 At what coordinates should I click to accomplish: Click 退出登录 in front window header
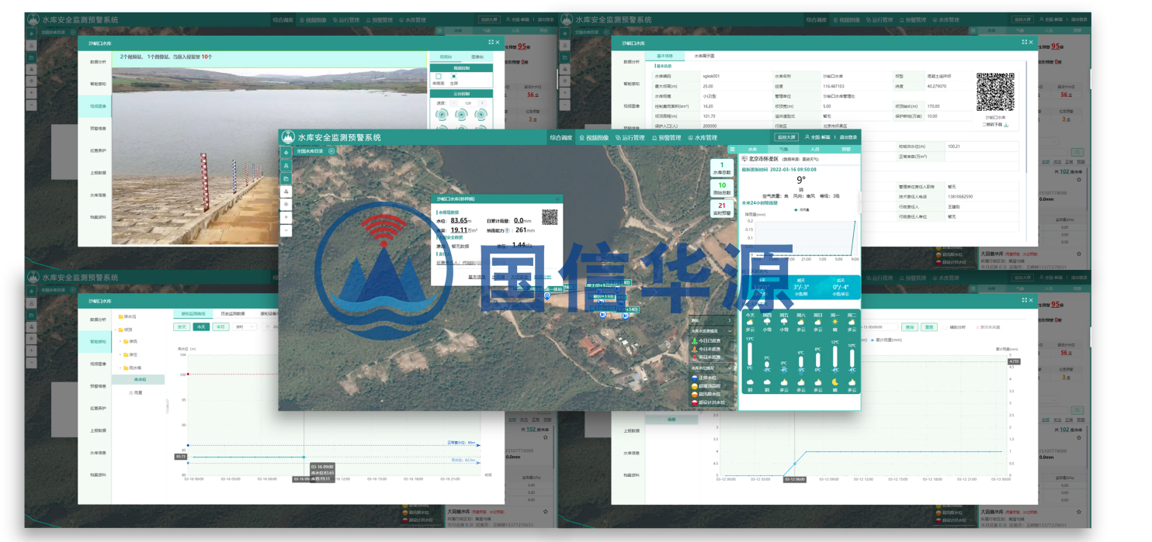click(x=848, y=137)
